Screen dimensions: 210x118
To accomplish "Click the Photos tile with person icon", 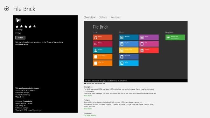I will pyautogui.click(x=102, y=50).
